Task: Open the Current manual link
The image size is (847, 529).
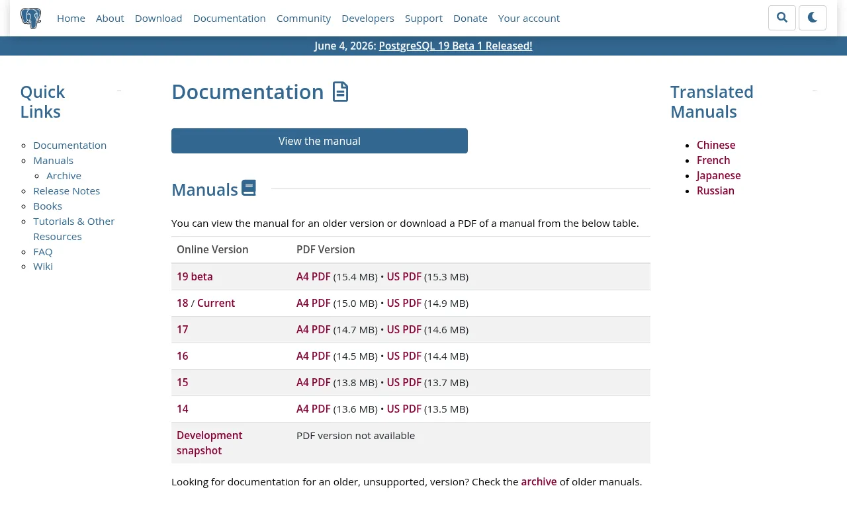Action: click(216, 304)
